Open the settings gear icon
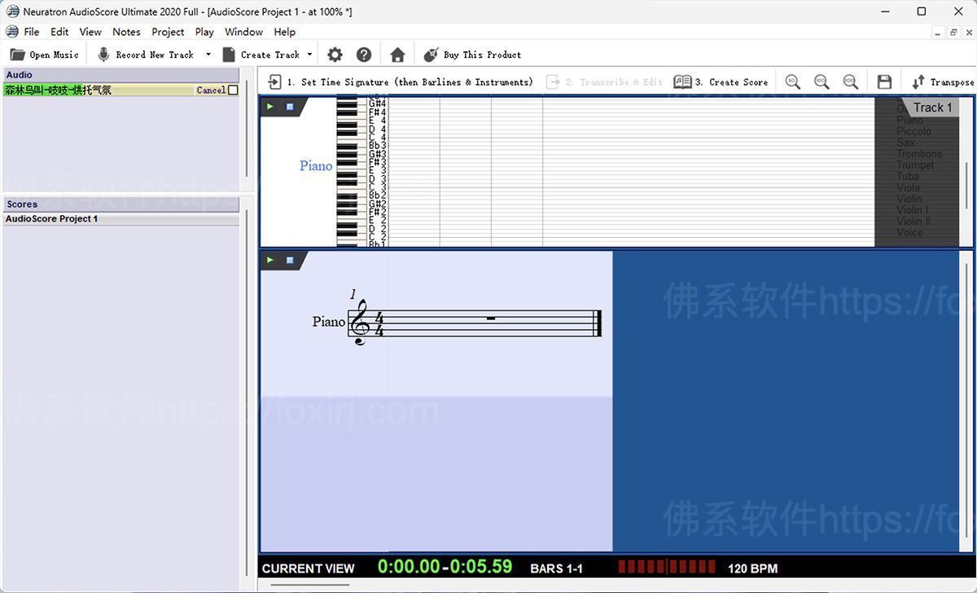 click(x=335, y=55)
